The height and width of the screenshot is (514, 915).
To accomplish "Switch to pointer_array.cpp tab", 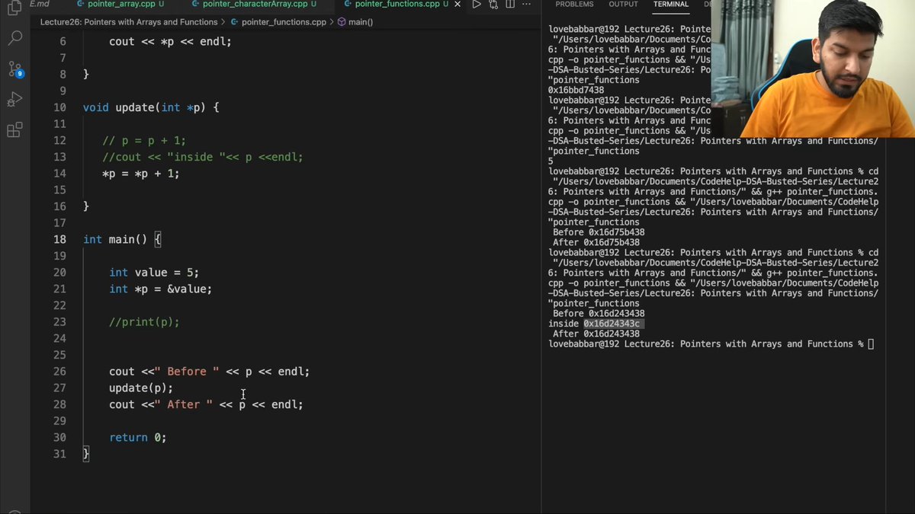I will 120,5.
